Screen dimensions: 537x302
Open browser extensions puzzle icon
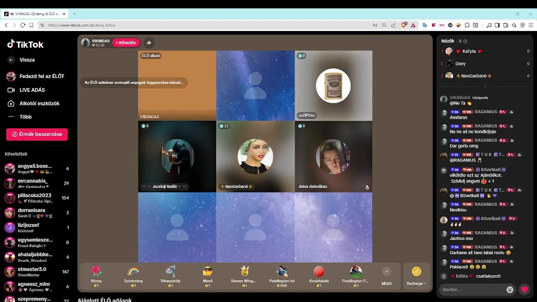[467, 25]
